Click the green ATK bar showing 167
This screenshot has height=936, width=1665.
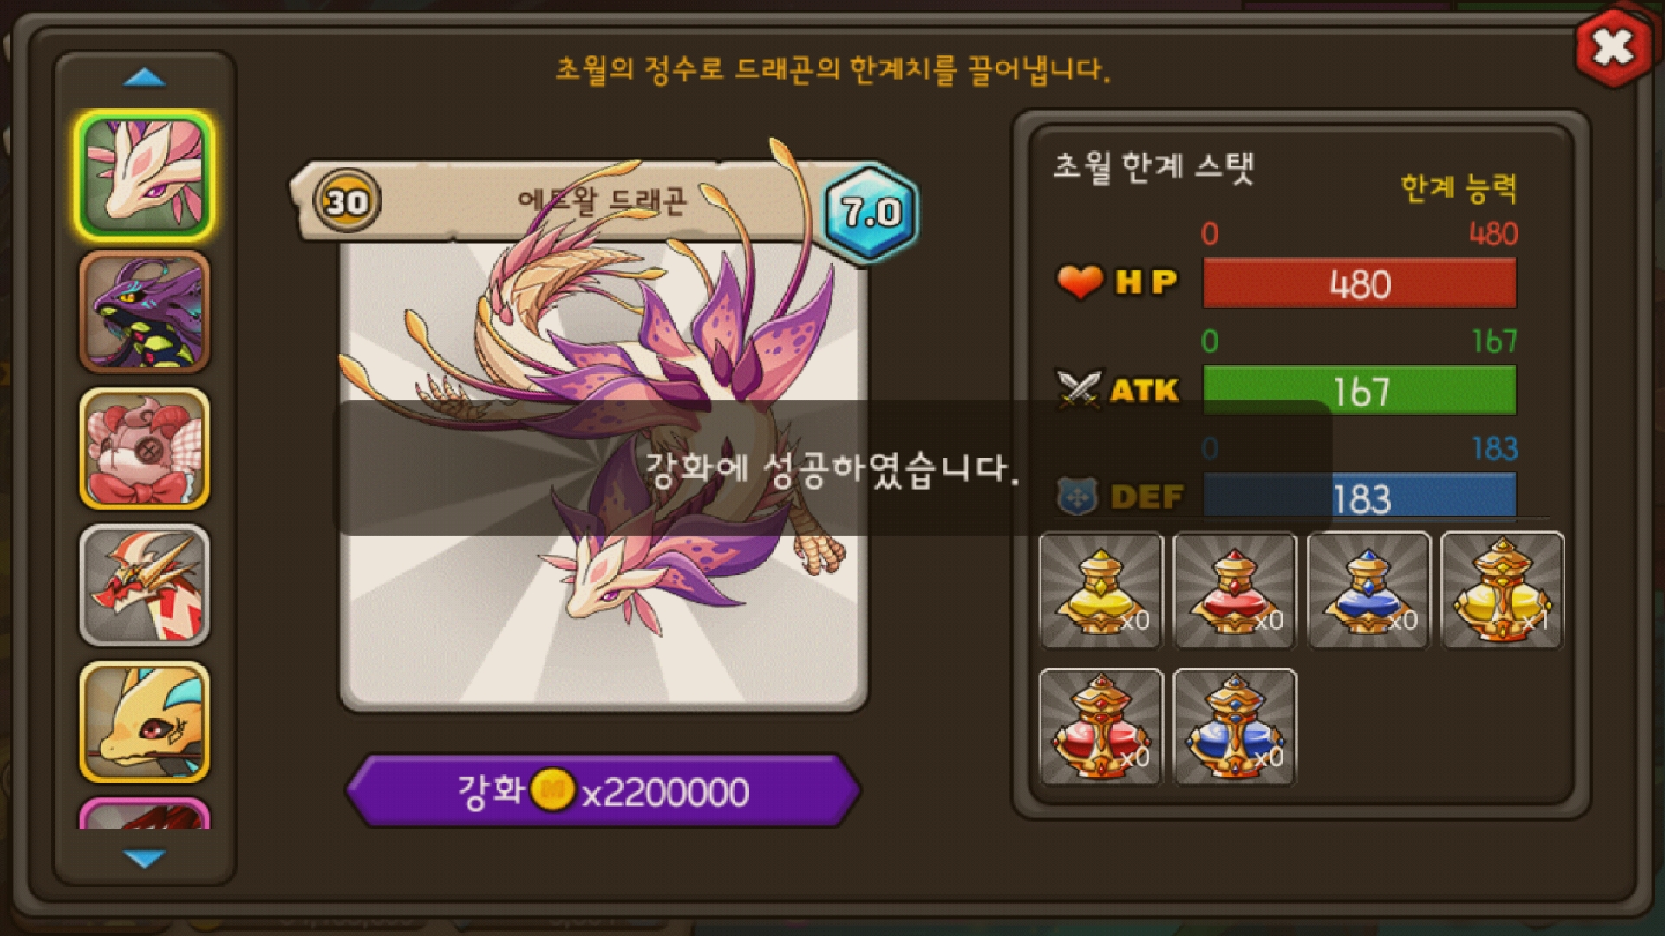coord(1360,391)
